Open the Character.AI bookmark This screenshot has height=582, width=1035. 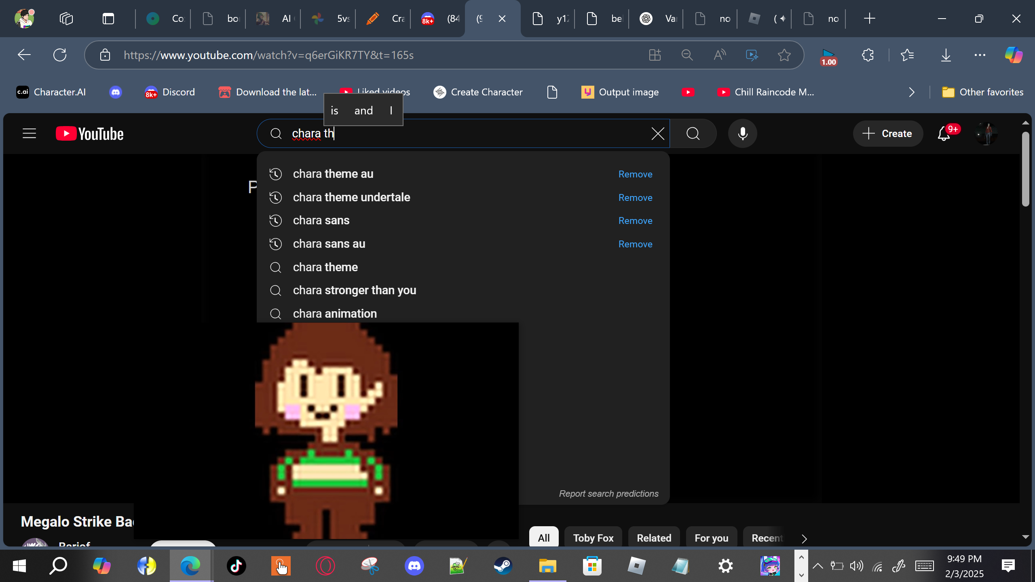(51, 92)
